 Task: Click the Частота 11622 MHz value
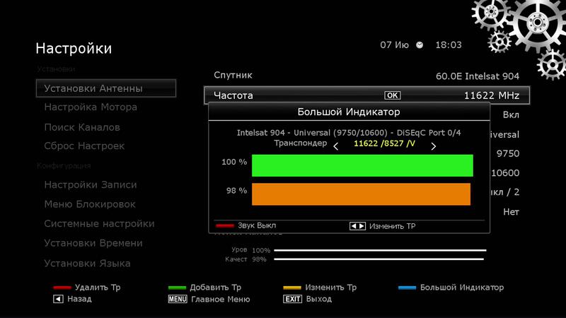click(x=491, y=95)
